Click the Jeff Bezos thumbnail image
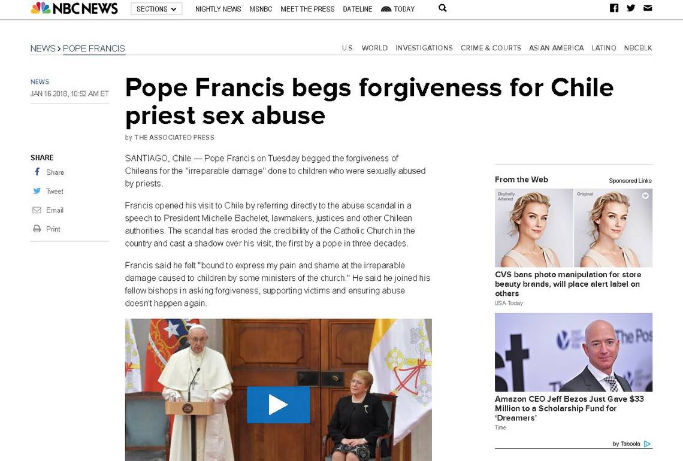 point(573,352)
